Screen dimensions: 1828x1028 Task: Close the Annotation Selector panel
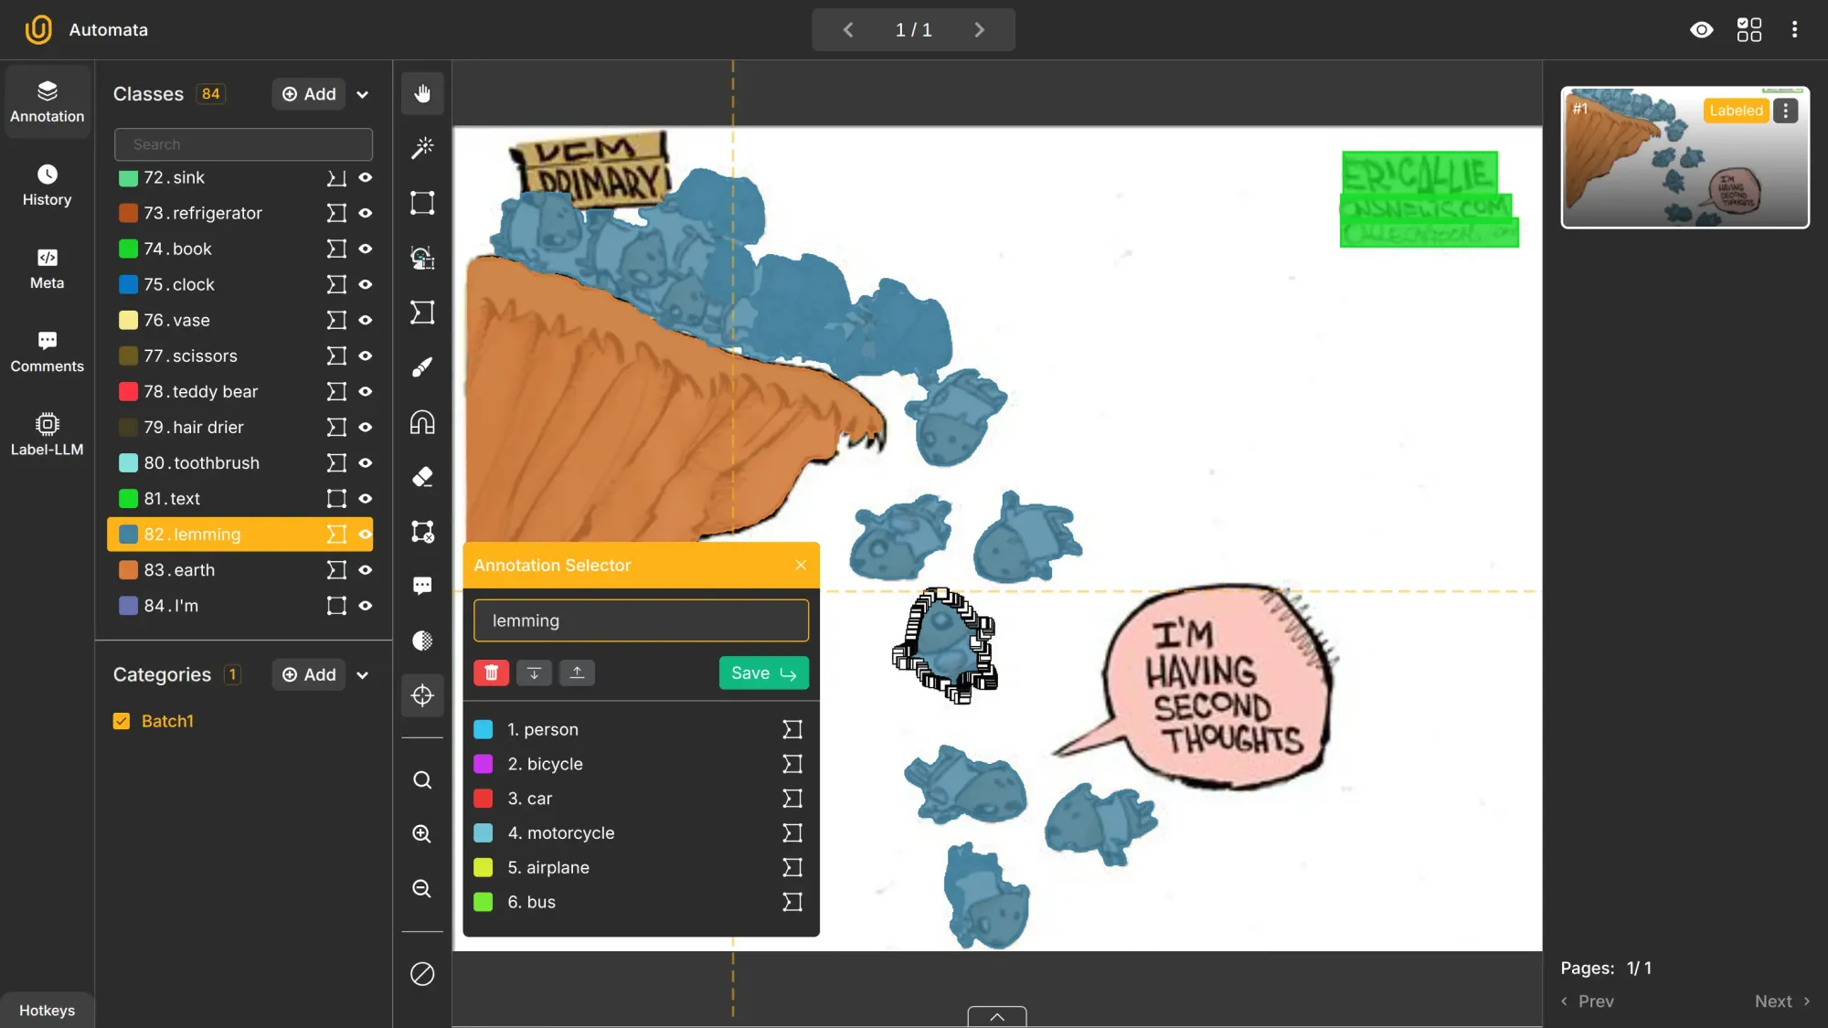coord(801,565)
